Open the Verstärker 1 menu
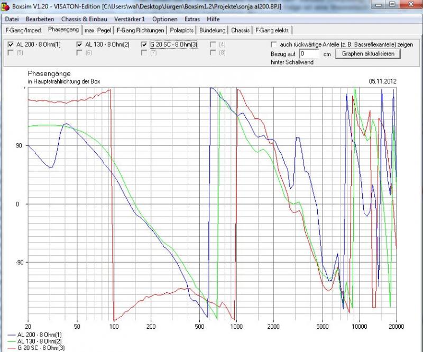 tap(129, 19)
